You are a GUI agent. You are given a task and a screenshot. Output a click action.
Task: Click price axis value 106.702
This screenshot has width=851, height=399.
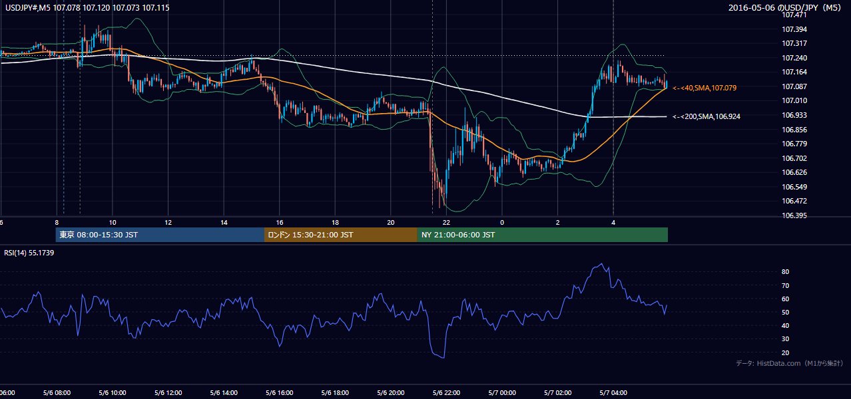pyautogui.click(x=794, y=158)
